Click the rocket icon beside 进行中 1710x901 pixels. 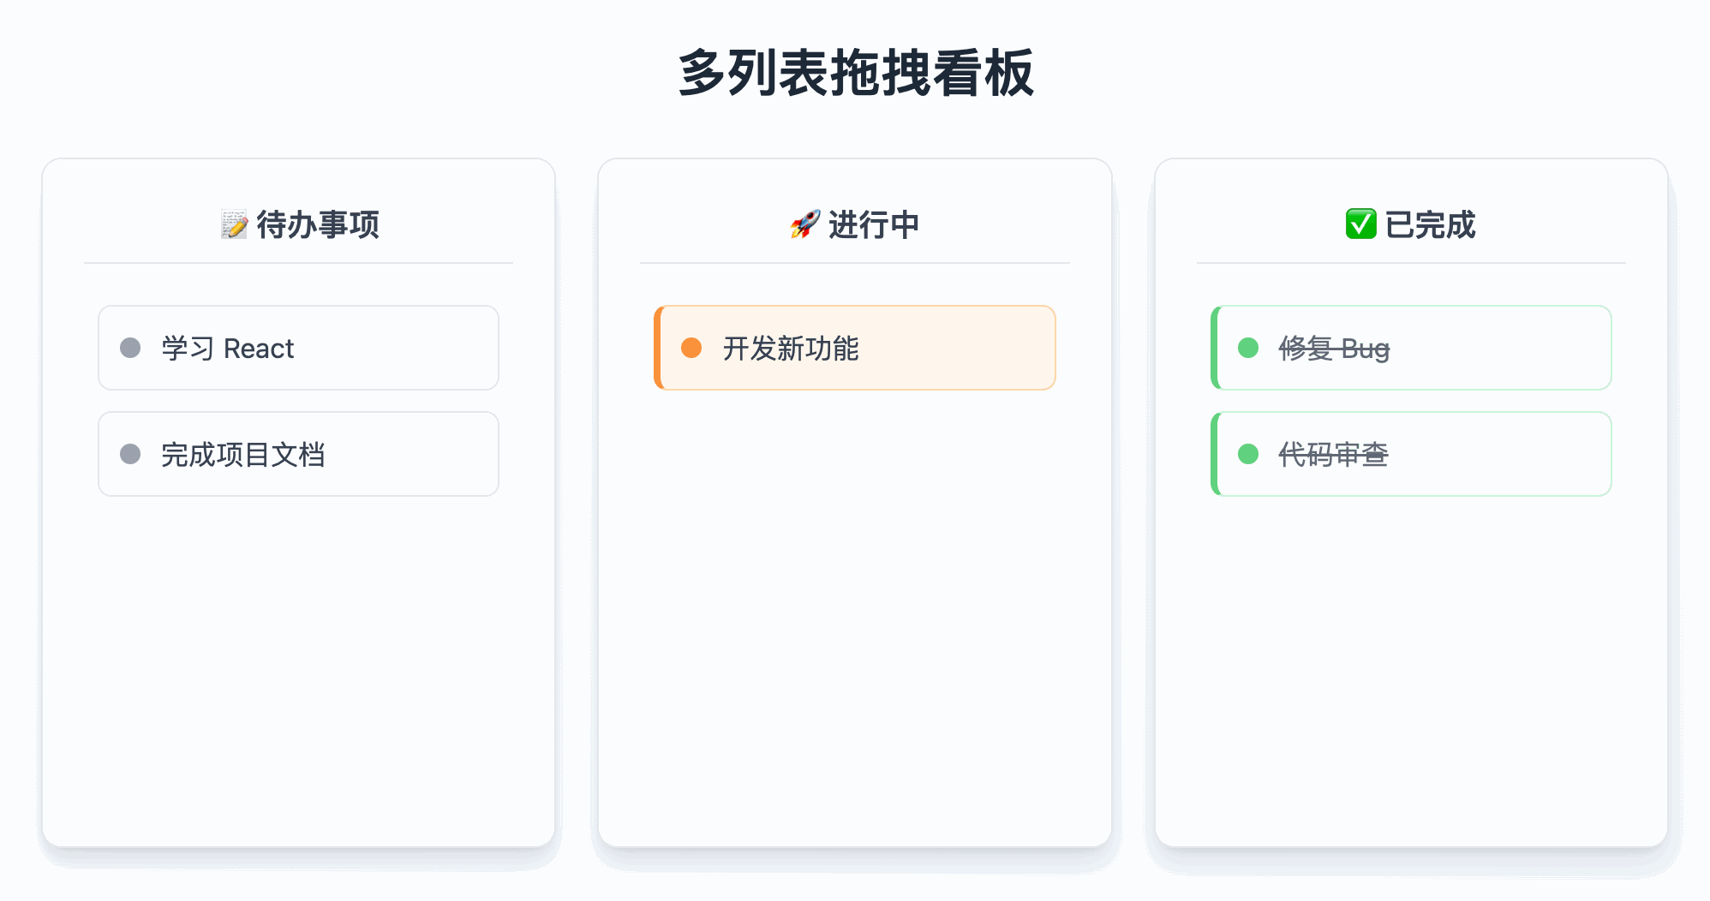pyautogui.click(x=805, y=224)
